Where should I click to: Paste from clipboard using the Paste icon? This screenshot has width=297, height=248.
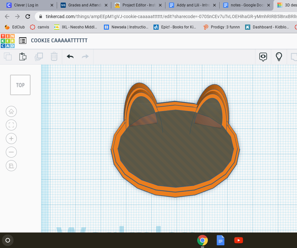tap(23, 57)
